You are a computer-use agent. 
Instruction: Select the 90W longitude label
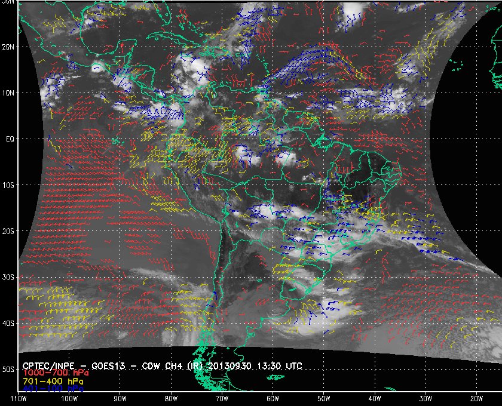pyautogui.click(x=120, y=398)
